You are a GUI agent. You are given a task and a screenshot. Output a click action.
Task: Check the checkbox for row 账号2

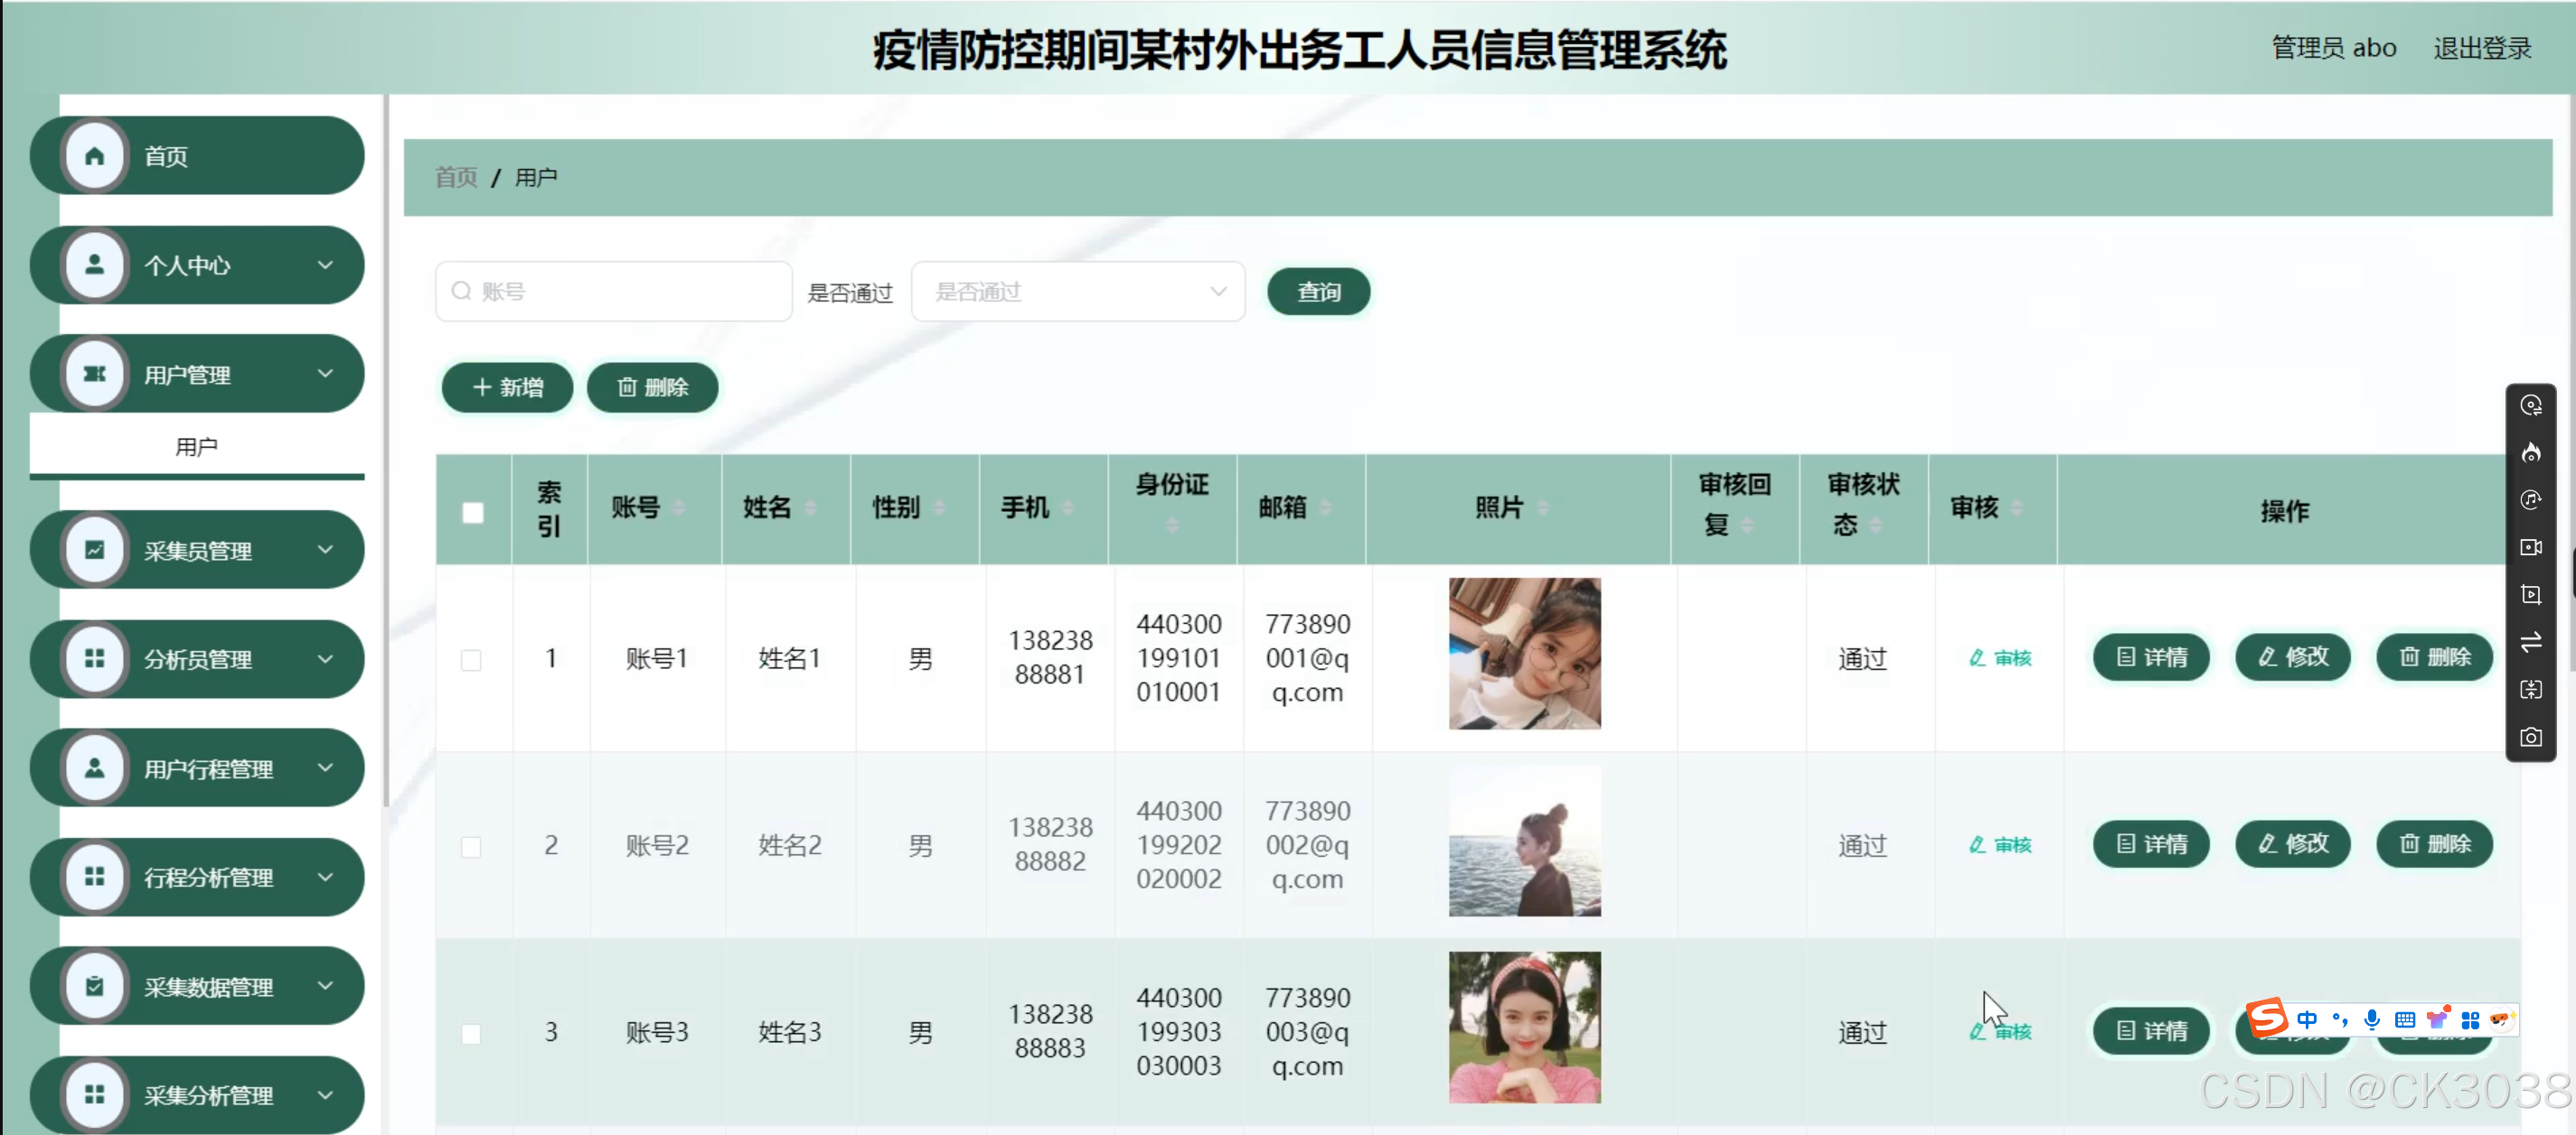pos(471,846)
